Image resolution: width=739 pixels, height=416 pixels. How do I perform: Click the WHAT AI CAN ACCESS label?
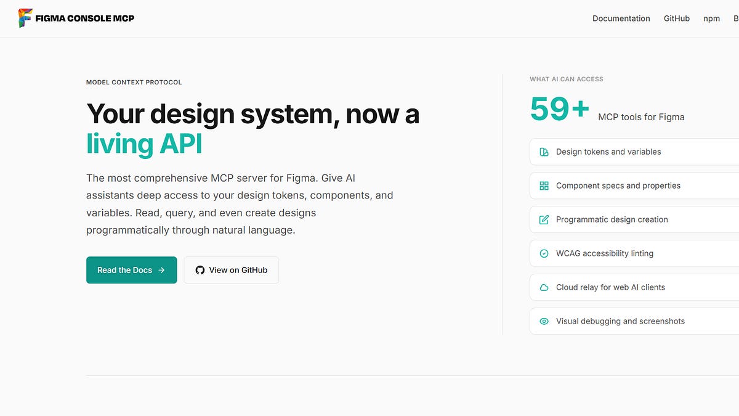click(x=567, y=79)
